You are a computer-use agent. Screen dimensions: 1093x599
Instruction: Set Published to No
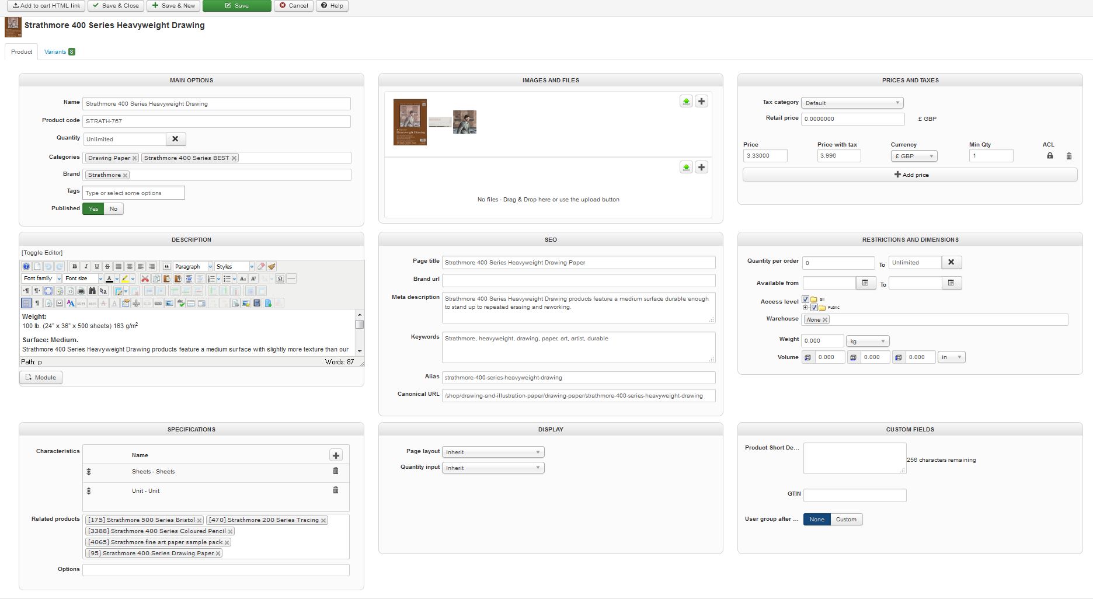click(x=113, y=209)
